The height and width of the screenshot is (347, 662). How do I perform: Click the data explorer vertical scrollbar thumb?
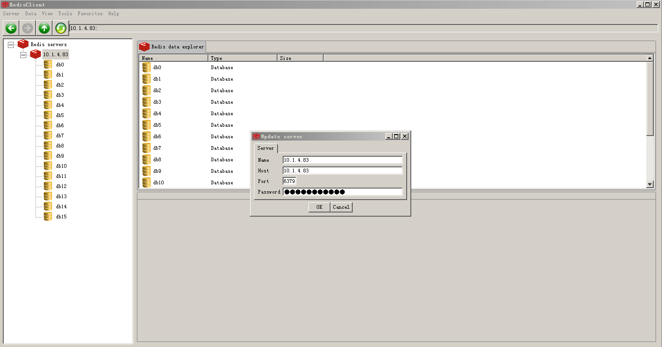[x=650, y=99]
